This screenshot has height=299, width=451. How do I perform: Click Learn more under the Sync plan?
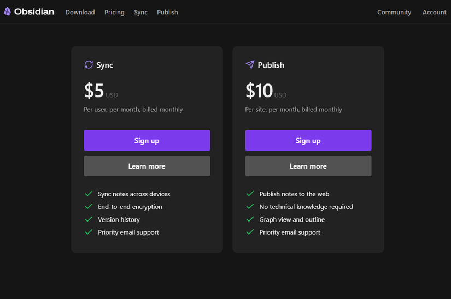point(147,166)
